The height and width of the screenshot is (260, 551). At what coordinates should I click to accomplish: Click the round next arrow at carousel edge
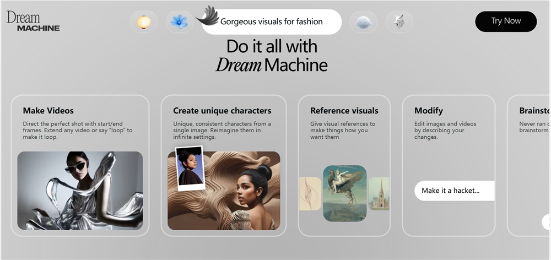coord(547,221)
